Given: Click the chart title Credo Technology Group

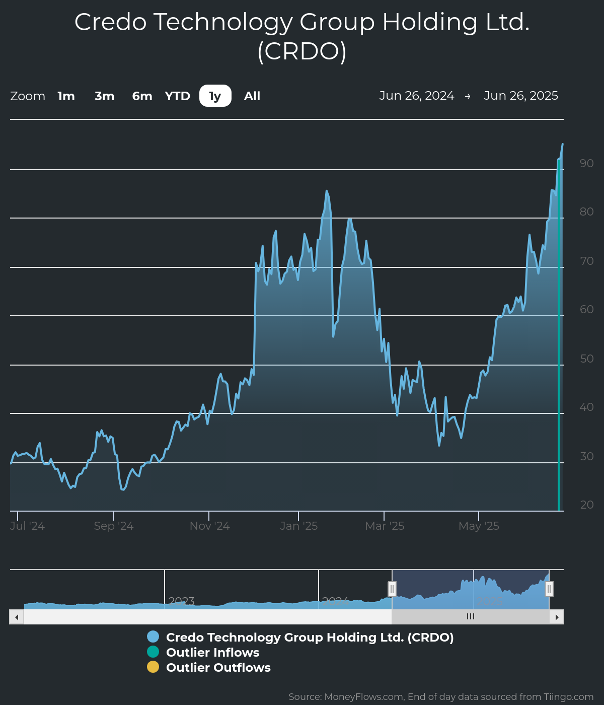Looking at the screenshot, I should pyautogui.click(x=302, y=36).
